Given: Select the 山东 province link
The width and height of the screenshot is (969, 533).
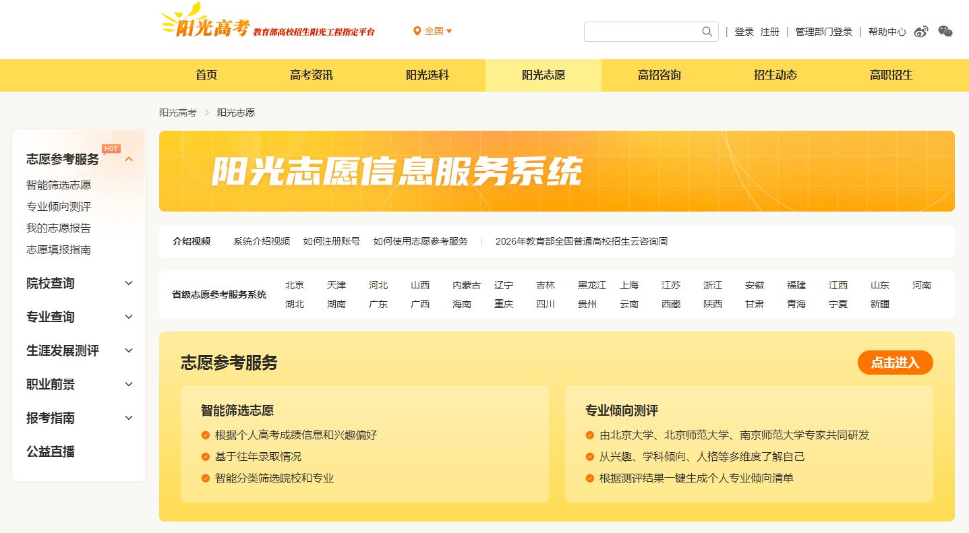Looking at the screenshot, I should click(x=880, y=285).
